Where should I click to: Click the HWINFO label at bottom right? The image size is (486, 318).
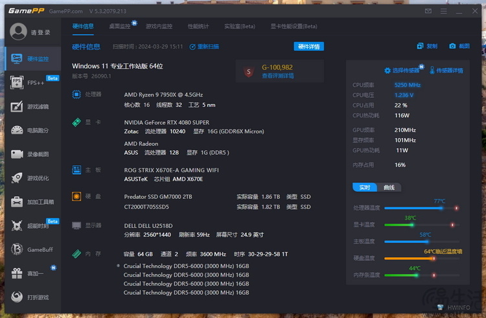(x=459, y=308)
